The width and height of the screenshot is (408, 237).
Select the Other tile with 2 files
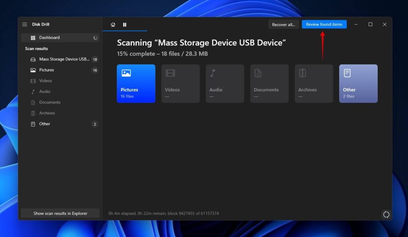pos(357,83)
